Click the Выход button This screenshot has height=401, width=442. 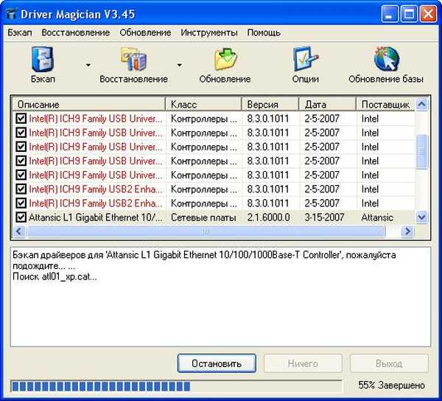388,363
